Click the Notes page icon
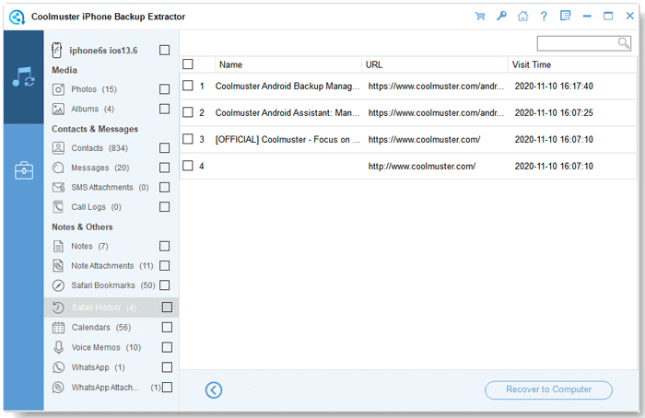This screenshot has width=645, height=418. pyautogui.click(x=58, y=246)
